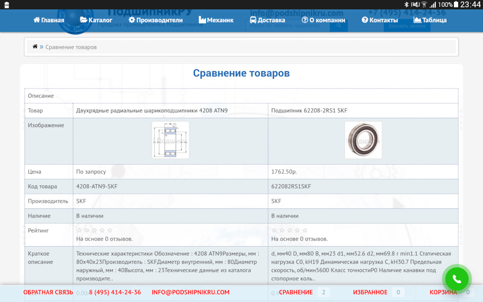Click the Wi-Fi status bar icon

pos(424,5)
